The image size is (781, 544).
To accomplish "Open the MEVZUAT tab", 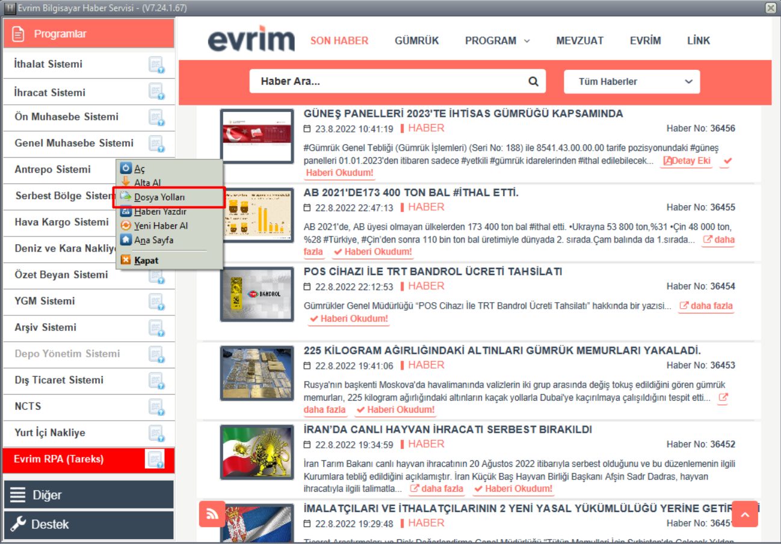I will 579,41.
